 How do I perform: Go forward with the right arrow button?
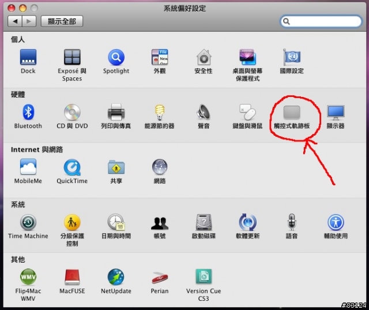pyautogui.click(x=29, y=21)
